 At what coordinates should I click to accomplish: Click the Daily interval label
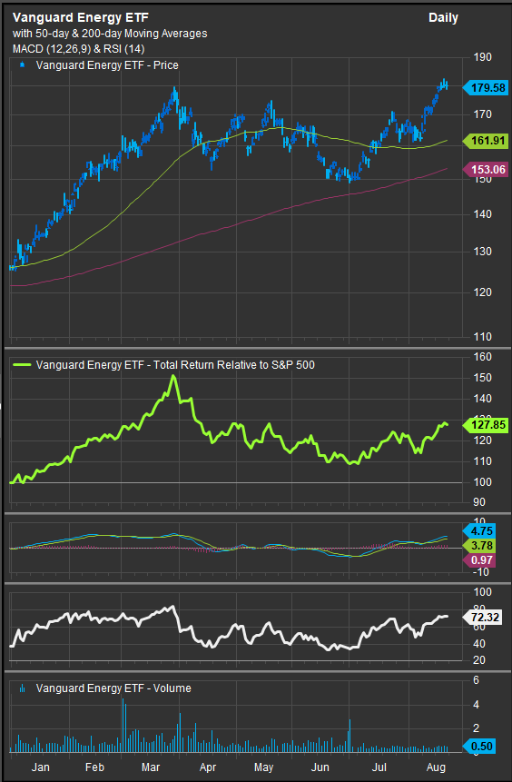[x=443, y=17]
